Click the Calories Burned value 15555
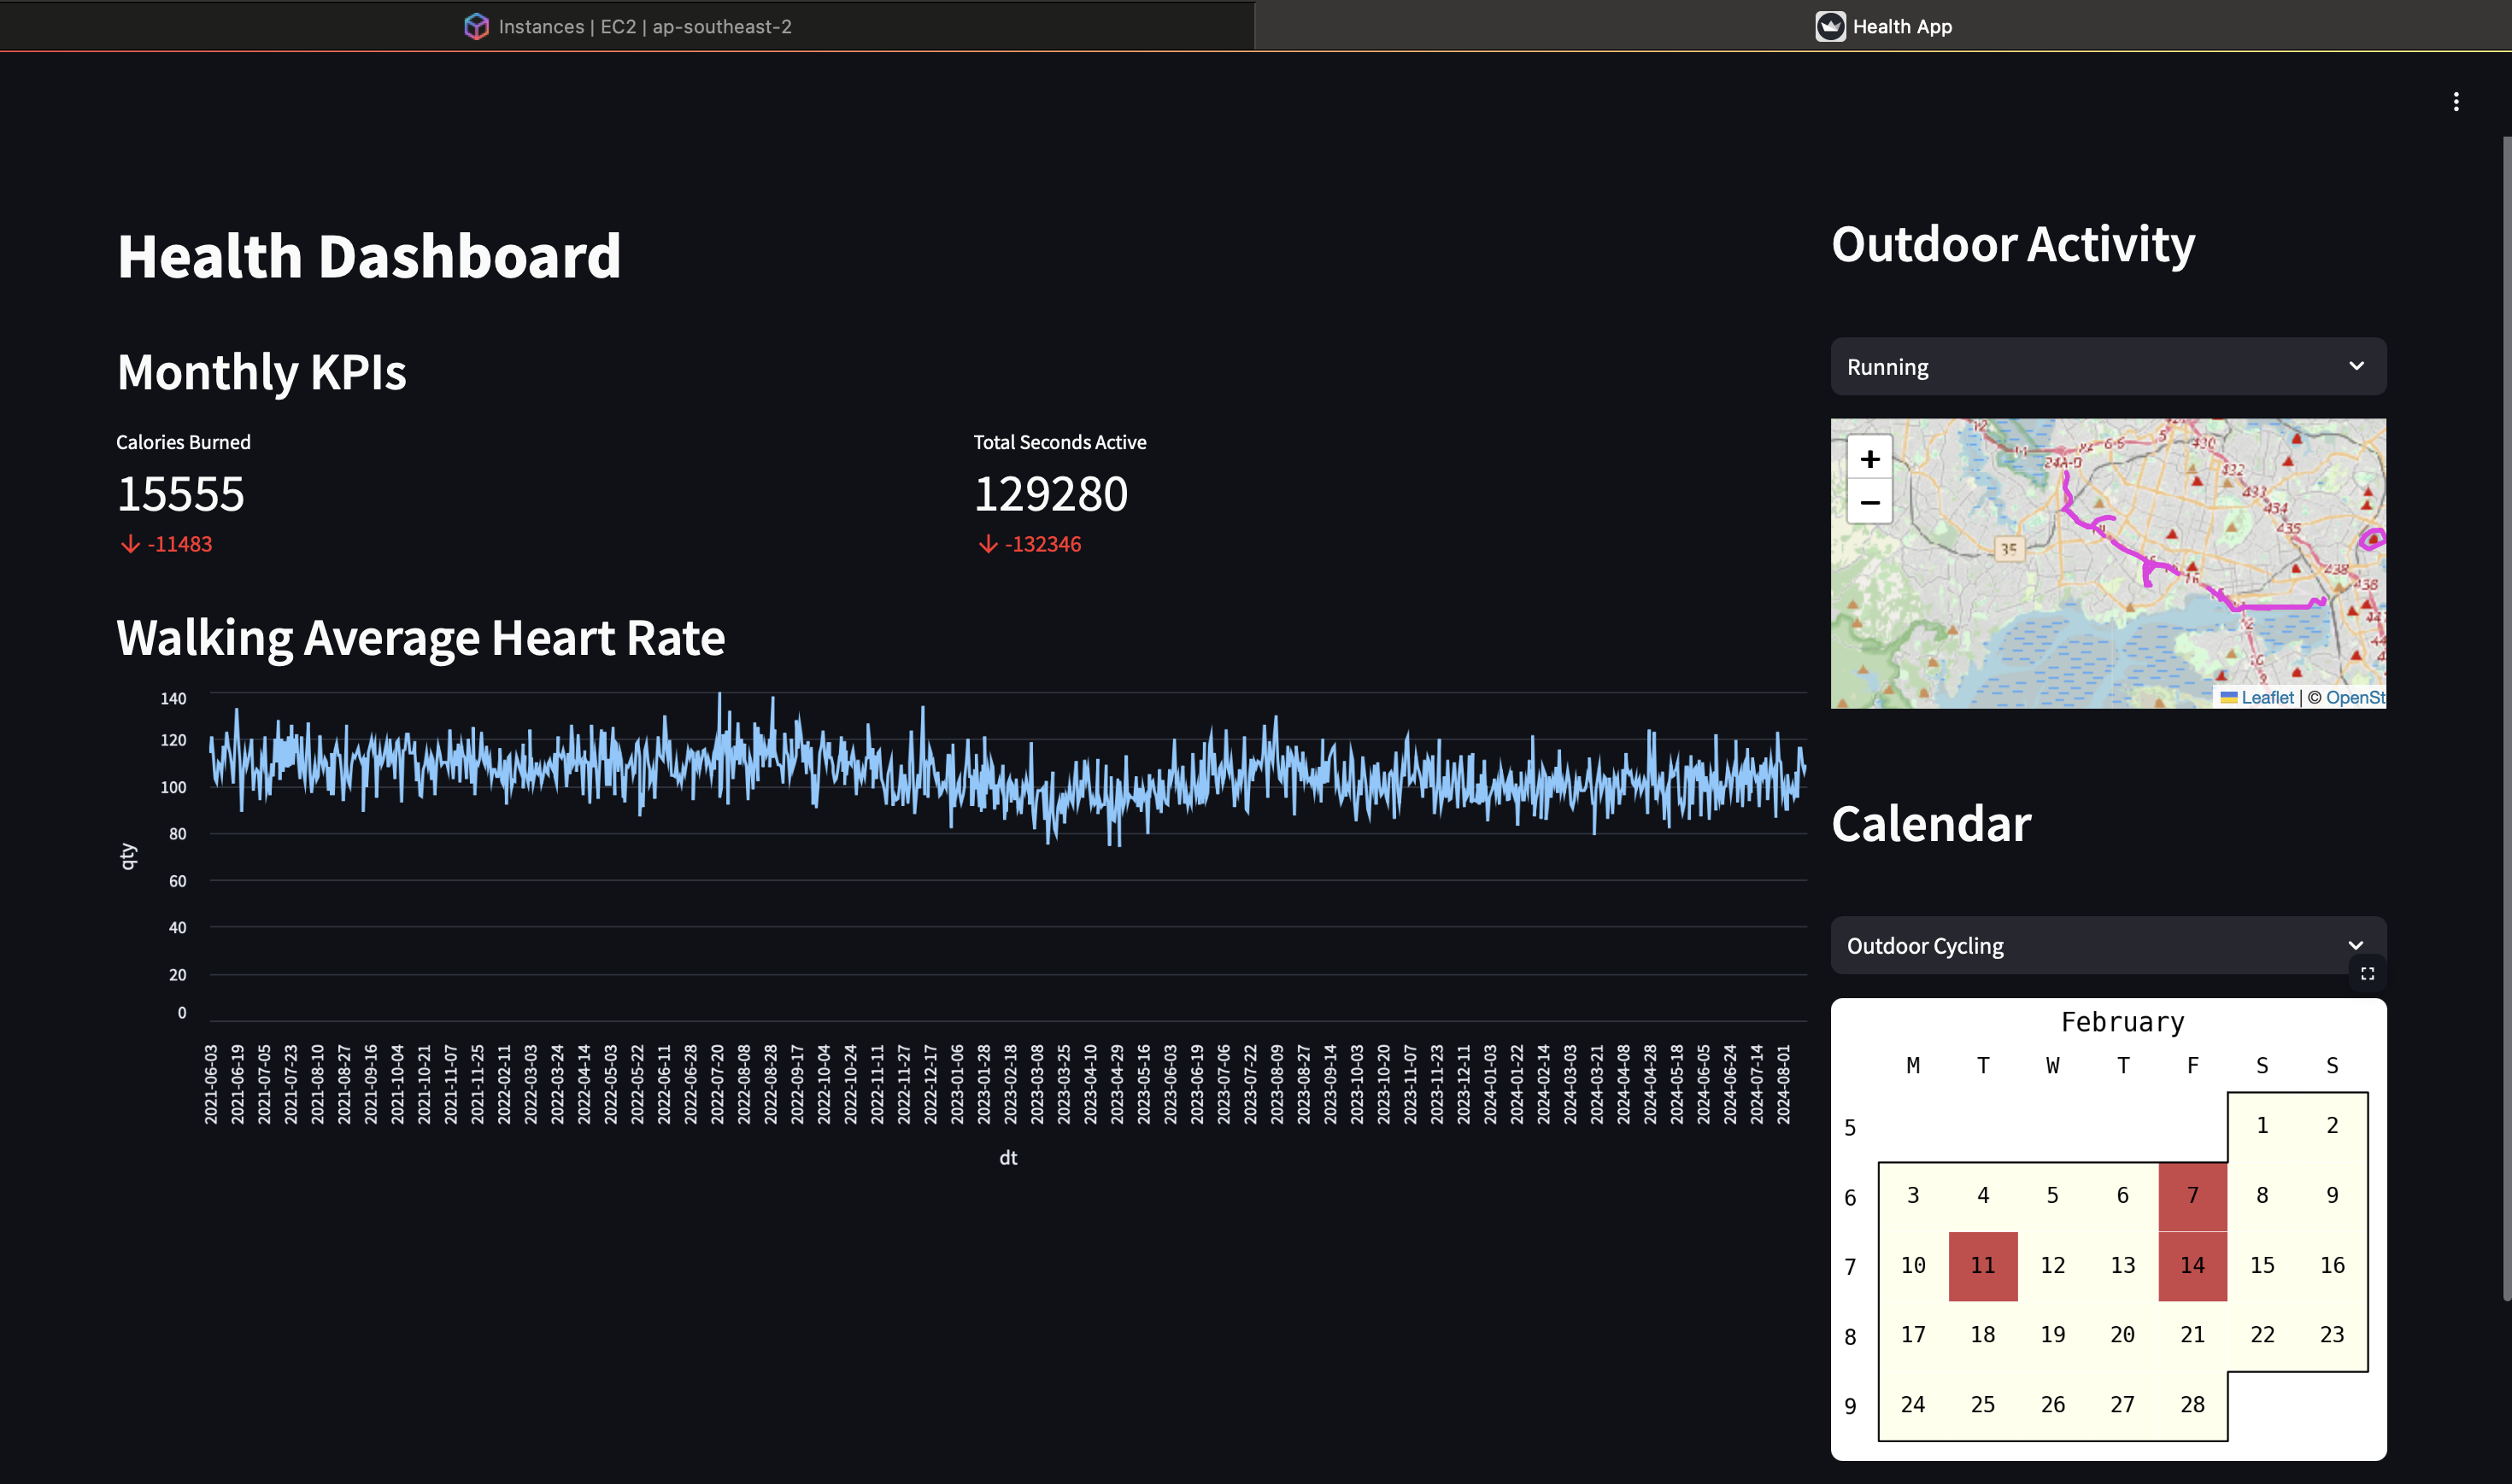This screenshot has height=1484, width=2512. click(181, 494)
